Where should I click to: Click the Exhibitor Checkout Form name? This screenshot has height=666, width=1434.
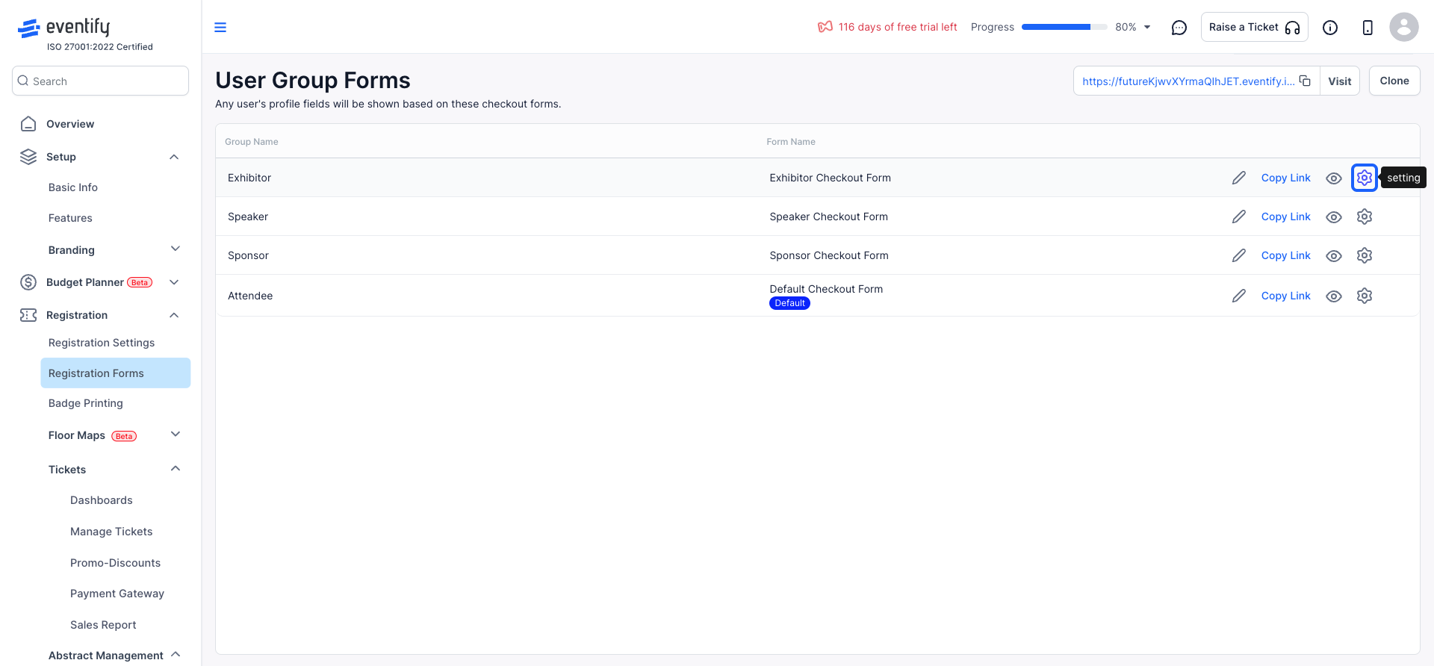pyautogui.click(x=831, y=178)
